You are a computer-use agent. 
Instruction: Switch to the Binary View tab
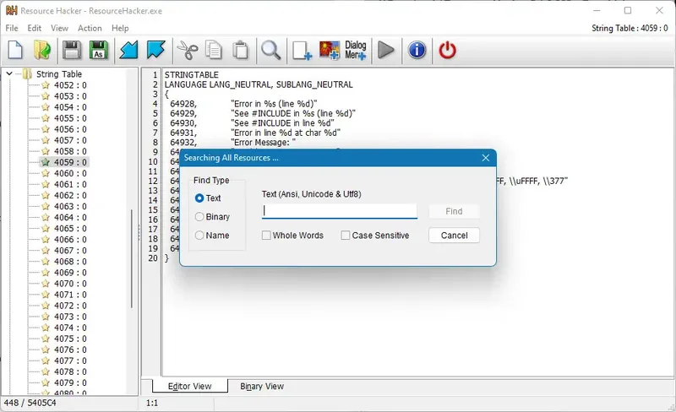[x=262, y=386]
